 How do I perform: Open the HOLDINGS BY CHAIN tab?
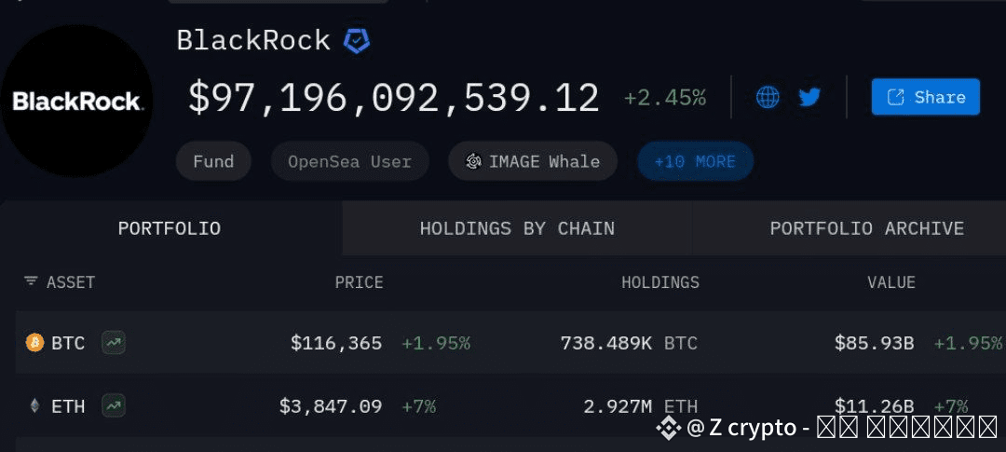pos(517,228)
